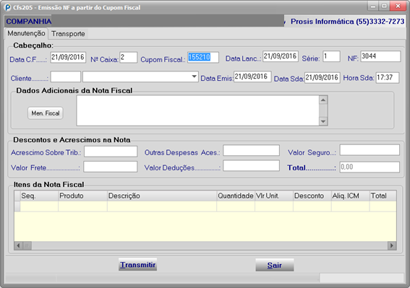Focus the Data C.F. date field
This screenshot has width=410, height=288.
tap(68, 57)
